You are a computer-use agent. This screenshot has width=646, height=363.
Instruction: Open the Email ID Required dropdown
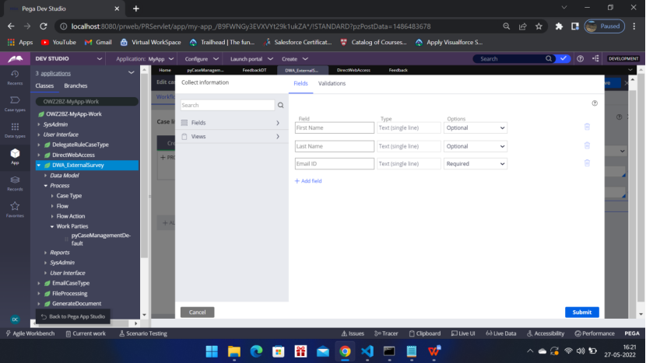(475, 164)
